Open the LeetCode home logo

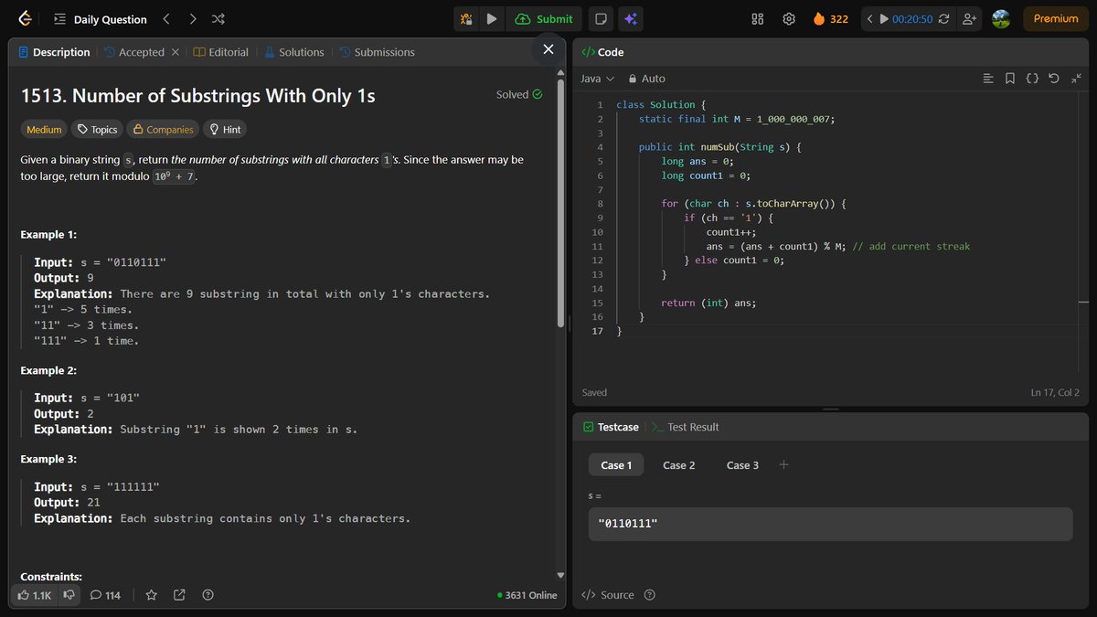[x=25, y=18]
